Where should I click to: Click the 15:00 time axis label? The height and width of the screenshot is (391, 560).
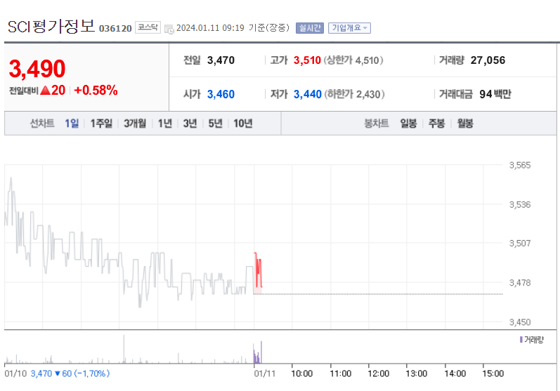point(493,373)
